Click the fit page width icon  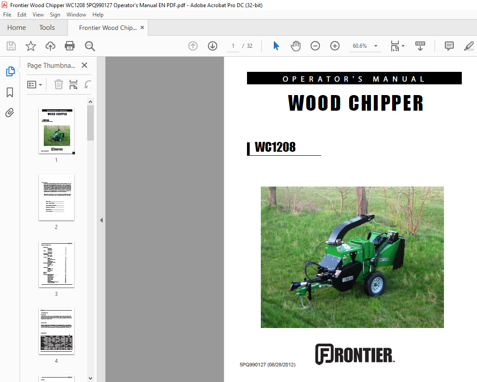pos(395,46)
